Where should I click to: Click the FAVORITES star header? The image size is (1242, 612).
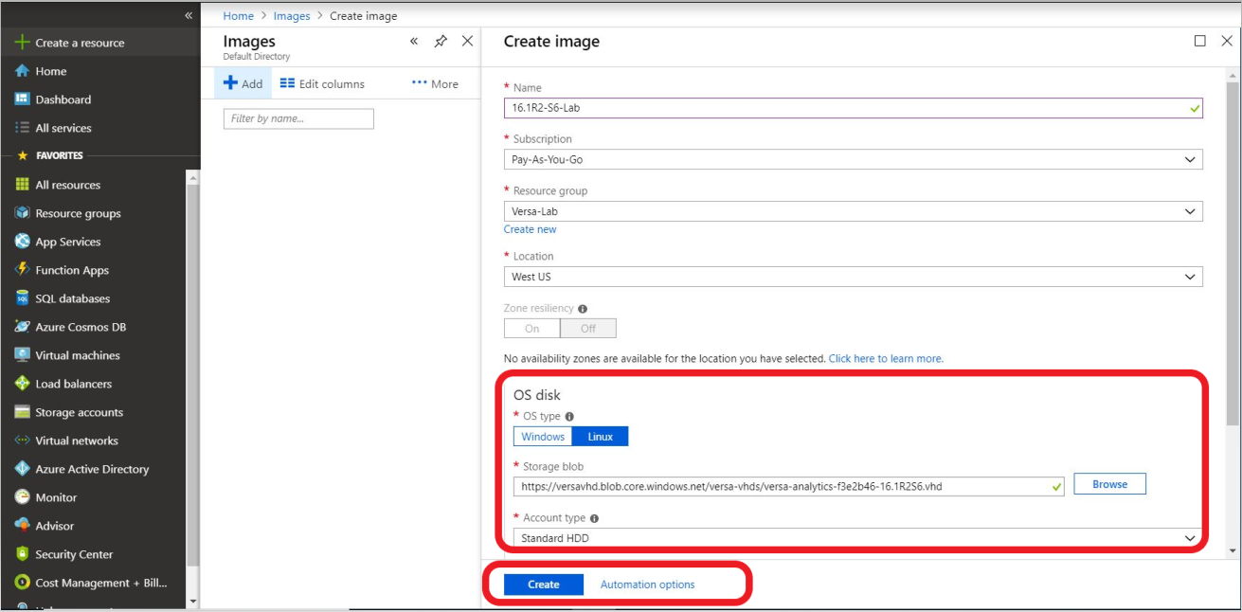tap(51, 155)
